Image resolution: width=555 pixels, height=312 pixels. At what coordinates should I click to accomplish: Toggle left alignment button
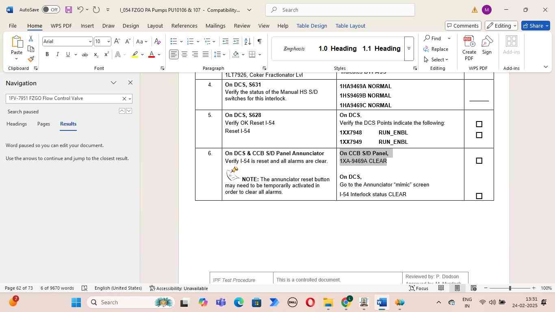click(x=174, y=54)
